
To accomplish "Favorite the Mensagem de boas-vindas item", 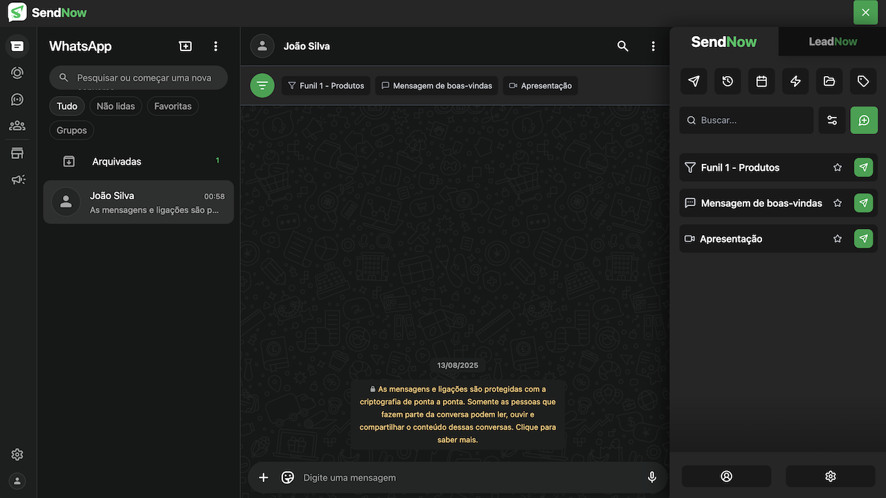I will 838,203.
